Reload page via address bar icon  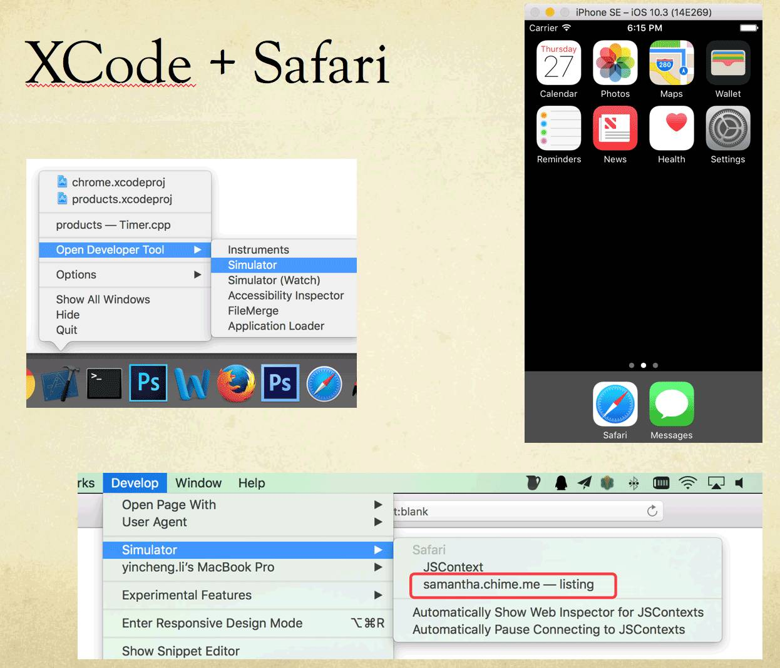pyautogui.click(x=652, y=511)
